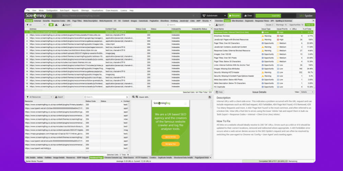Open the Reports menu

coord(75,11)
